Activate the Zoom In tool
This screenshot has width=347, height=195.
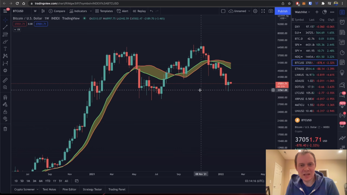[5, 87]
